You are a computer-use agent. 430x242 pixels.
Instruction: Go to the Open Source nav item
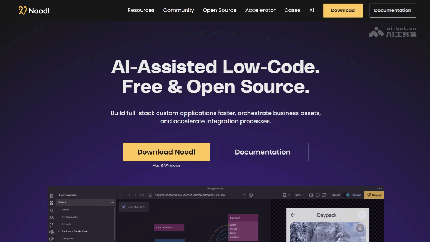coord(220,10)
